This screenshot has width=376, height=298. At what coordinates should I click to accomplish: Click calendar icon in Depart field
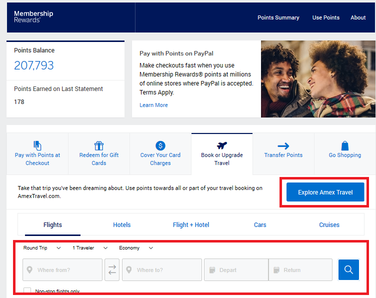coord(212,270)
